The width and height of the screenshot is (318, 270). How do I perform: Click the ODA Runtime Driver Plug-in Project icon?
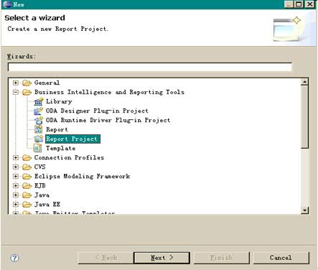click(38, 120)
